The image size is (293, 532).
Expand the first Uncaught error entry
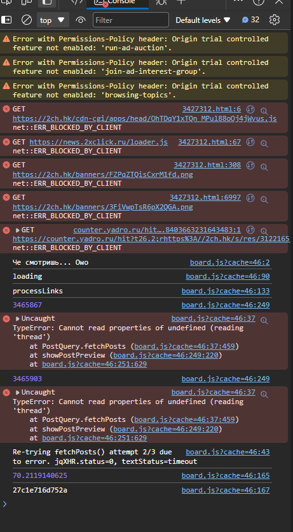[18, 319]
